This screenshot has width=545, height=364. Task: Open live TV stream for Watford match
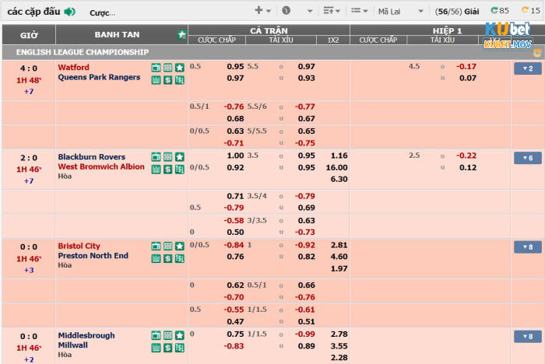(156, 68)
